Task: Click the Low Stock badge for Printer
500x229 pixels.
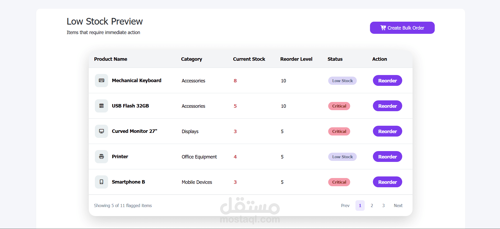Action: 342,157
